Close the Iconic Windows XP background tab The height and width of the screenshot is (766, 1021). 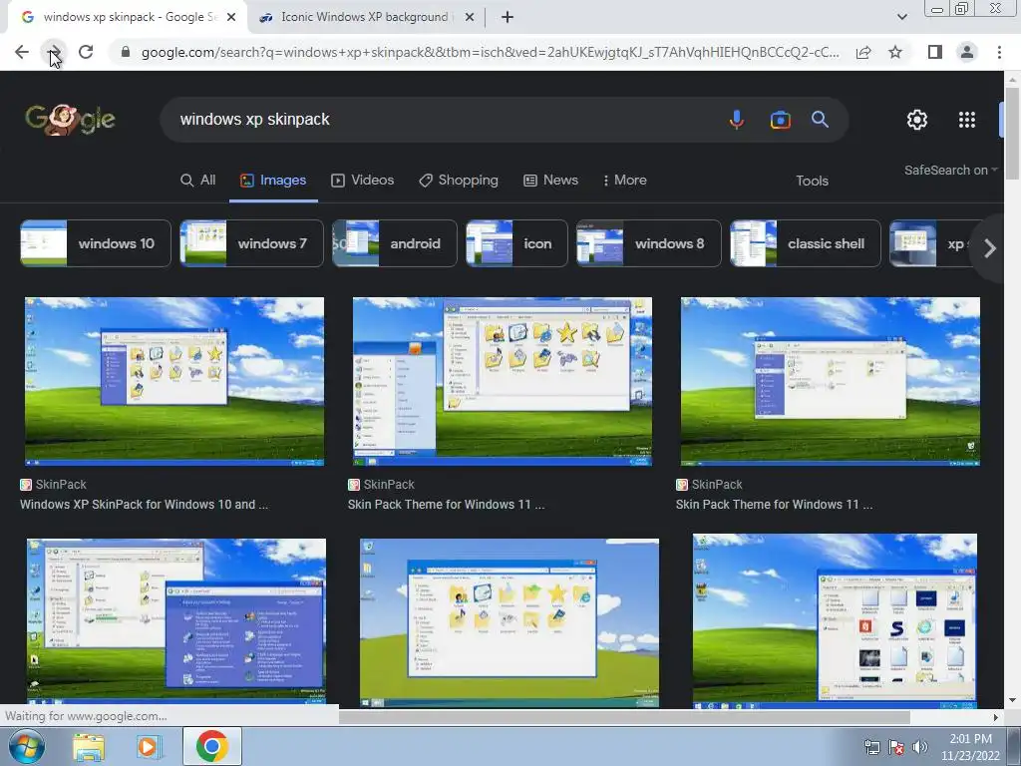tap(469, 17)
